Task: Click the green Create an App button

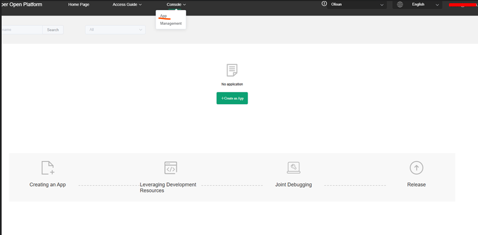Action: coord(232,98)
